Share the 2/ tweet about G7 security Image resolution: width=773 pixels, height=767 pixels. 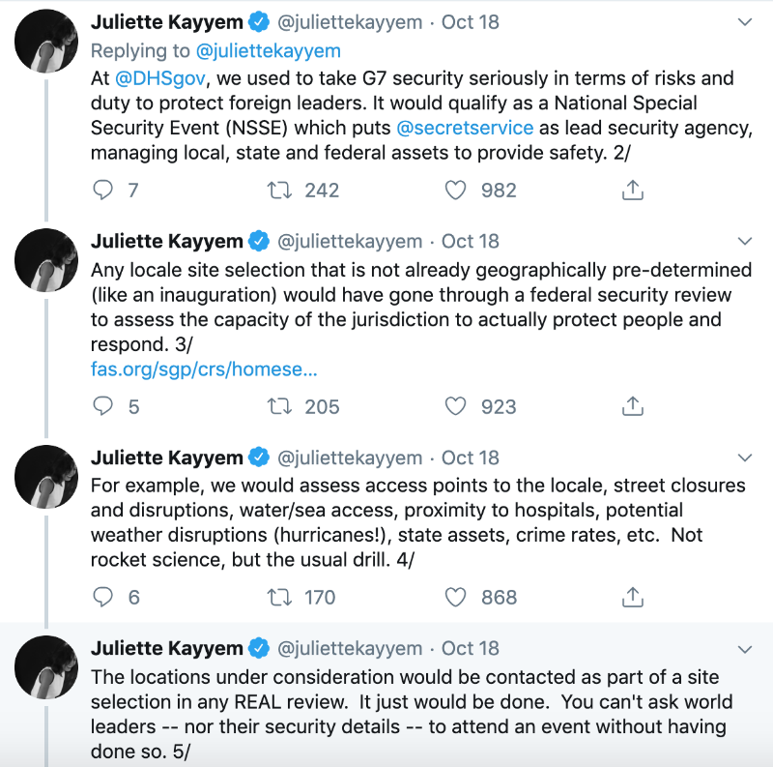633,191
